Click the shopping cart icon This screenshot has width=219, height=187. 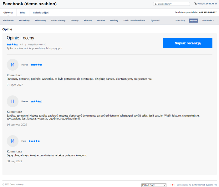tap(196, 4)
